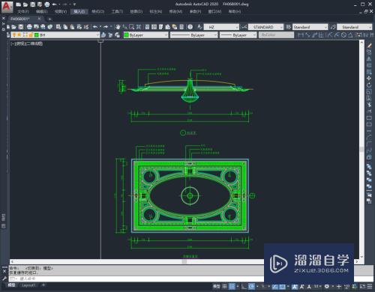
Task: Toggle object snap tracking in status bar
Action: point(275,286)
